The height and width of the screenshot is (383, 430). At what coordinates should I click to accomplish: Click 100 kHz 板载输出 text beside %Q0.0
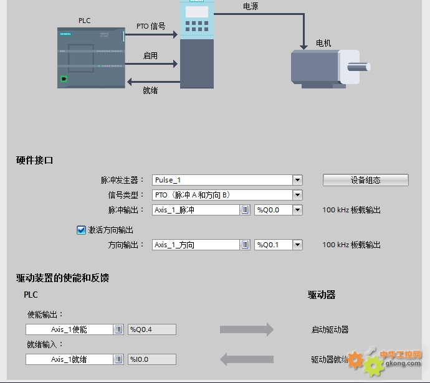tap(351, 210)
